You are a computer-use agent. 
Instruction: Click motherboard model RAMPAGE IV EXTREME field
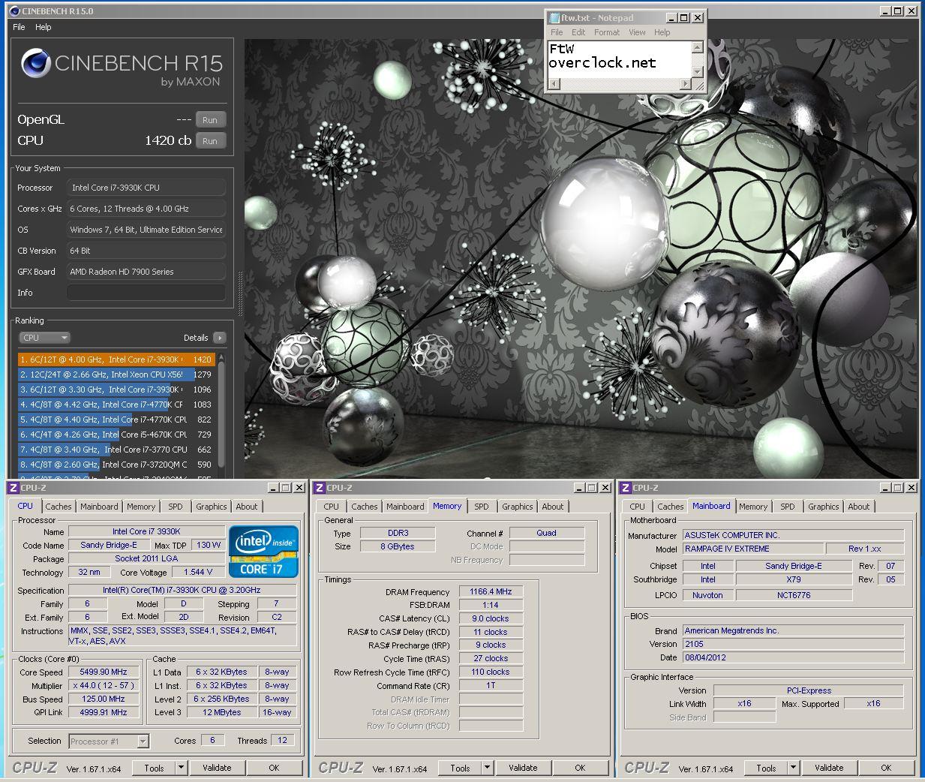(x=752, y=549)
